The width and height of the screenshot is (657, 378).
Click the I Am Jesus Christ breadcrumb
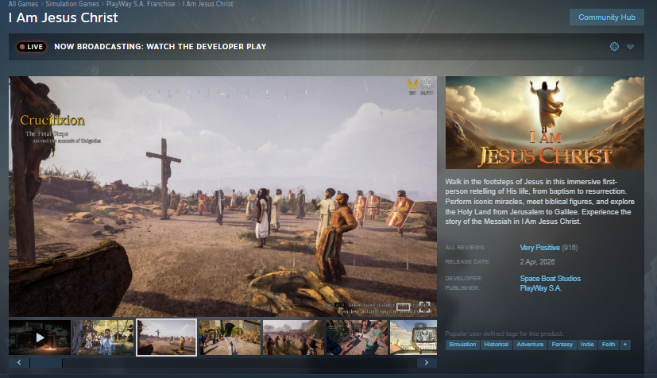coord(208,4)
